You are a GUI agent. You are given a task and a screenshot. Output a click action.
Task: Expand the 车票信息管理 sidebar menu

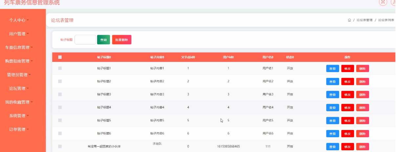click(19, 47)
